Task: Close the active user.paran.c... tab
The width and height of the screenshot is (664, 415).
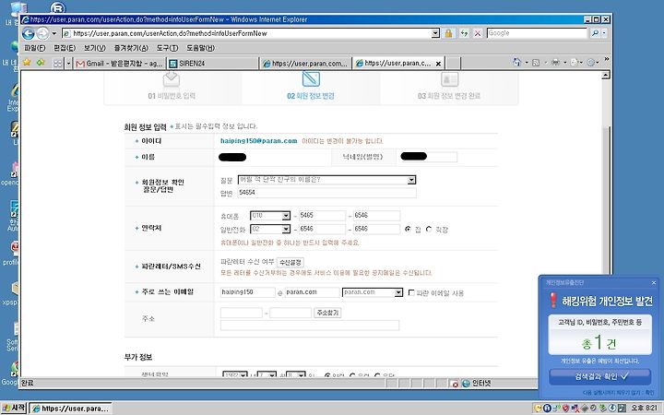Action: (x=438, y=64)
